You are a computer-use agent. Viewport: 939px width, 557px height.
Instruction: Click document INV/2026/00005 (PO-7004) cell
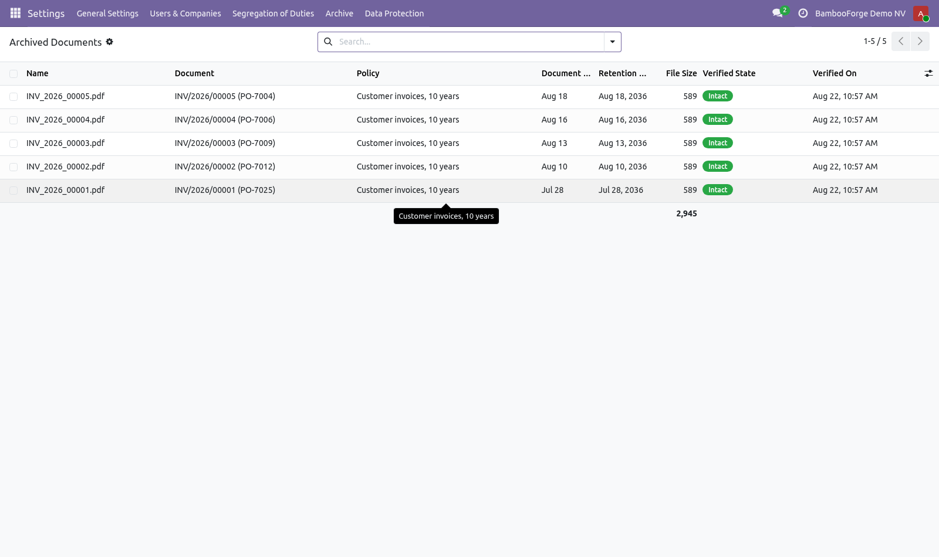coord(225,96)
